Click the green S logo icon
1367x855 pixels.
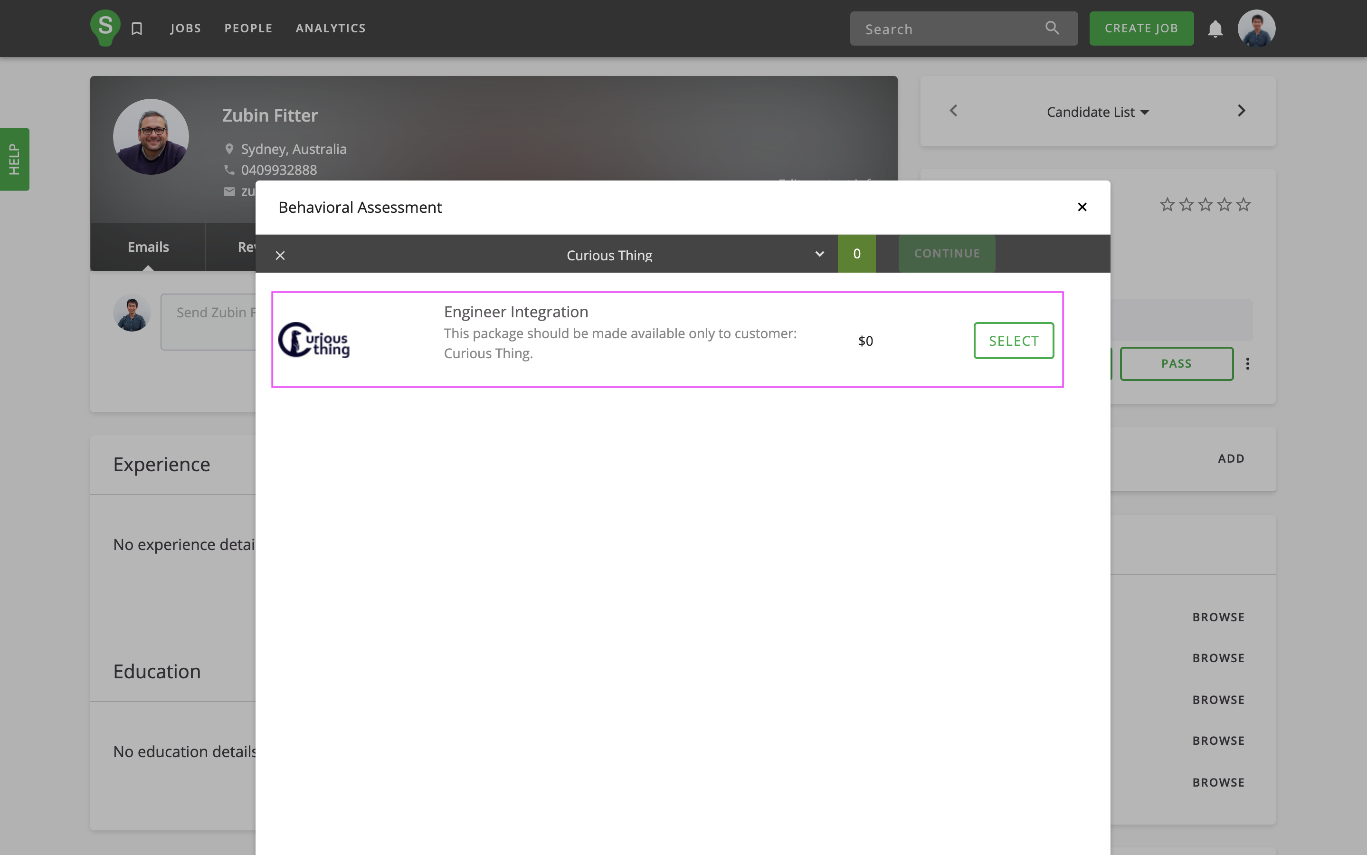click(x=105, y=27)
